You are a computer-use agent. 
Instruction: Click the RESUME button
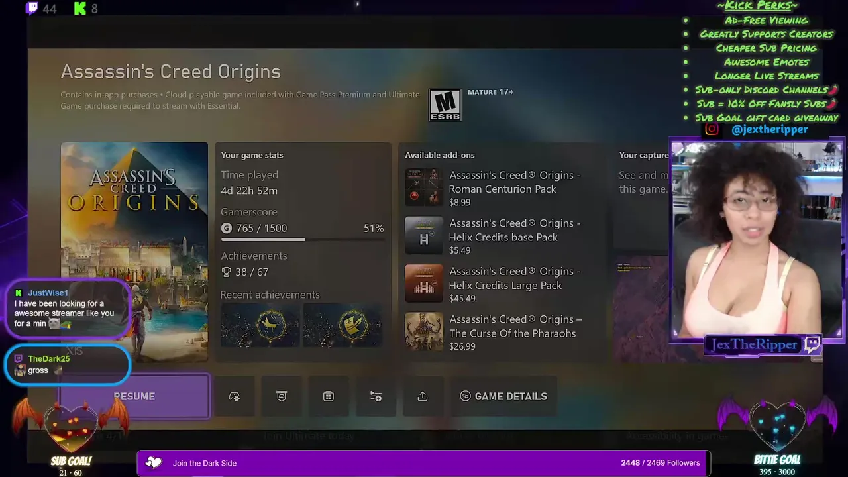[x=134, y=396]
